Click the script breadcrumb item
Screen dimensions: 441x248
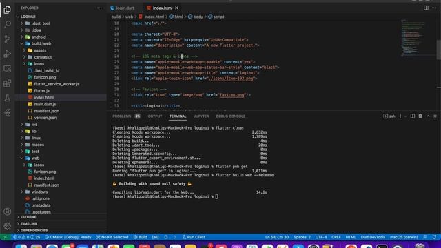pyautogui.click(x=216, y=17)
